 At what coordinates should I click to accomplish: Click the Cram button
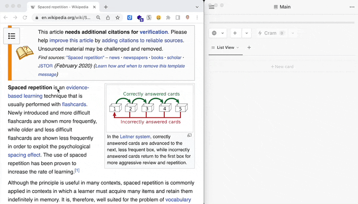coord(267,33)
